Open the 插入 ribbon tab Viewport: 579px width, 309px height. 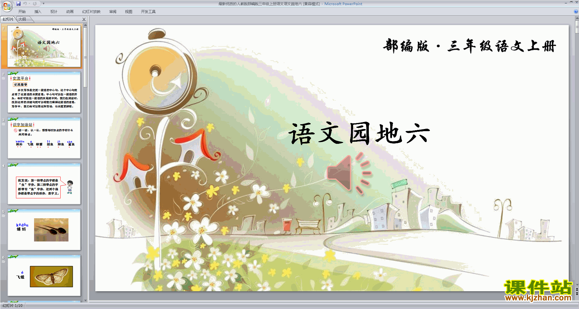point(38,12)
